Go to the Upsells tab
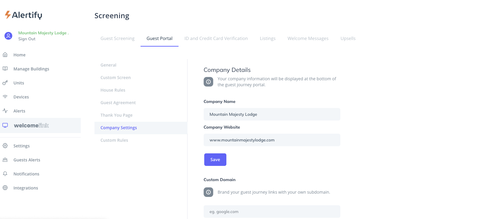This screenshot has width=497, height=219. tap(348, 38)
